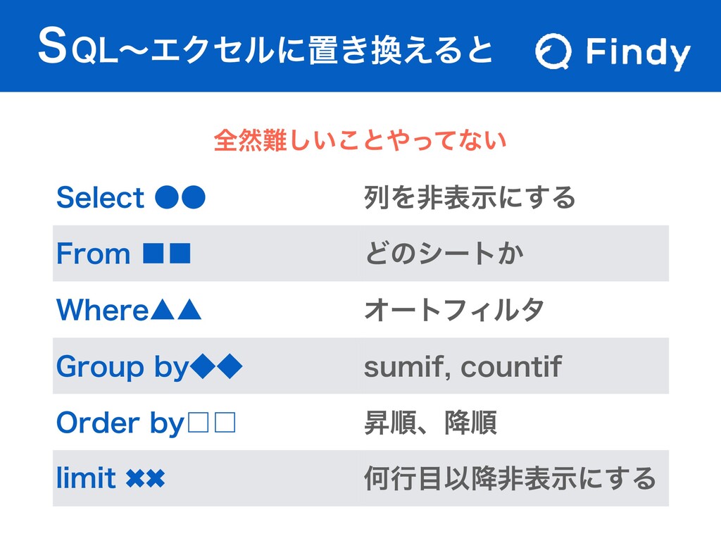Viewport: 721px width, 541px height.
Task: Click the blue diamonds after Group by
Action: pyautogui.click(x=218, y=366)
